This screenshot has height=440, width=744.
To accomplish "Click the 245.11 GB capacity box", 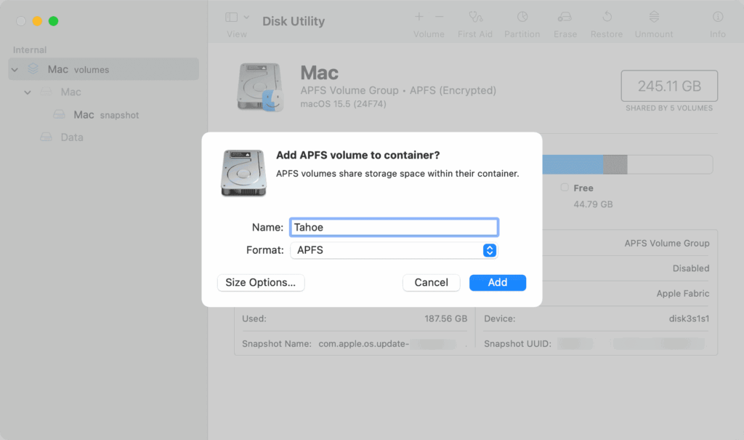I will pos(669,86).
